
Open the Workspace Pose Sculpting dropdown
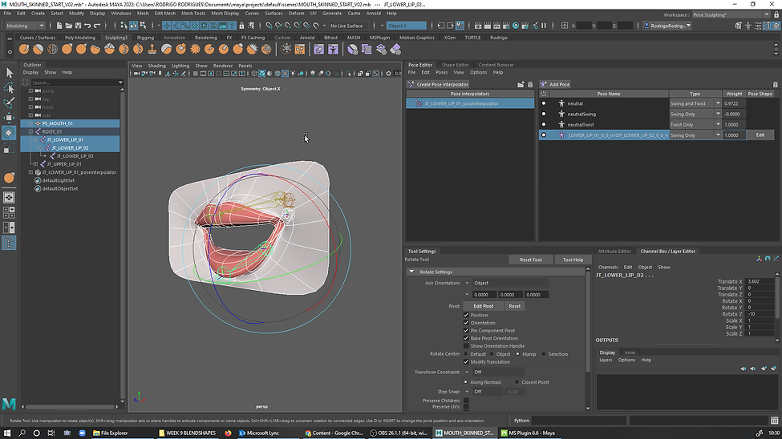(x=731, y=15)
